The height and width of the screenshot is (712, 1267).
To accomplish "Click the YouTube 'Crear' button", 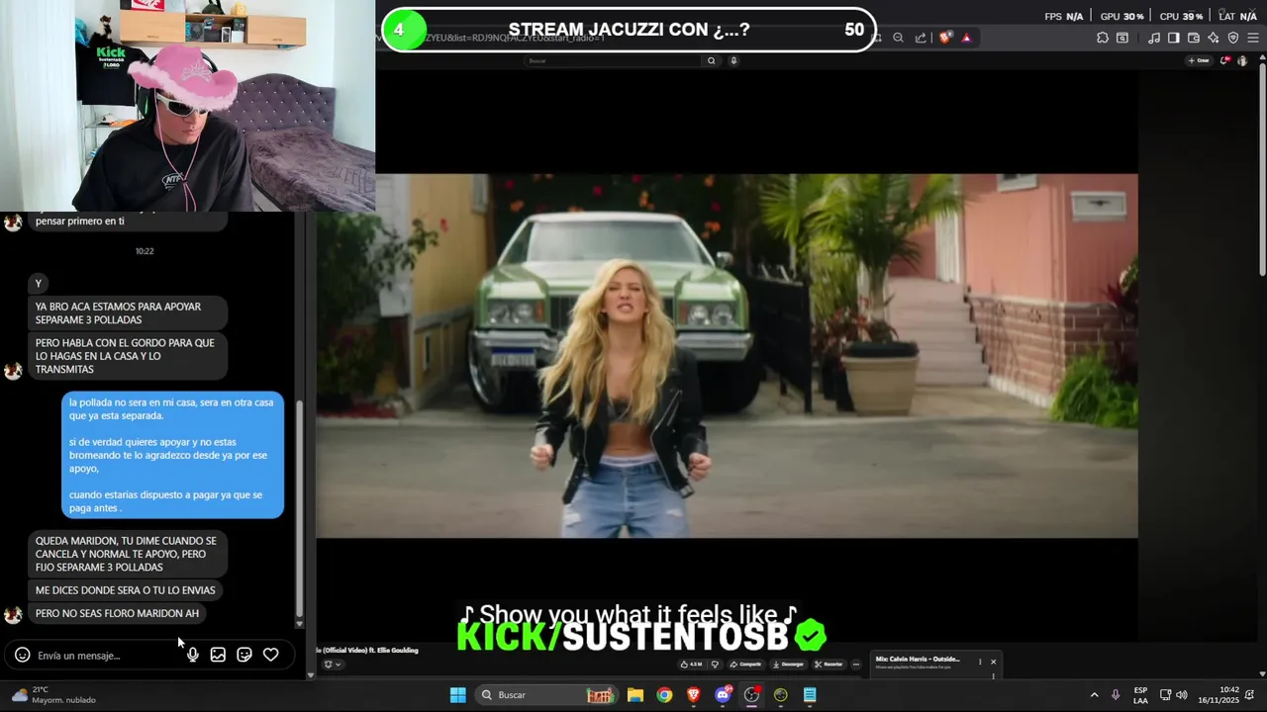I will (1199, 60).
